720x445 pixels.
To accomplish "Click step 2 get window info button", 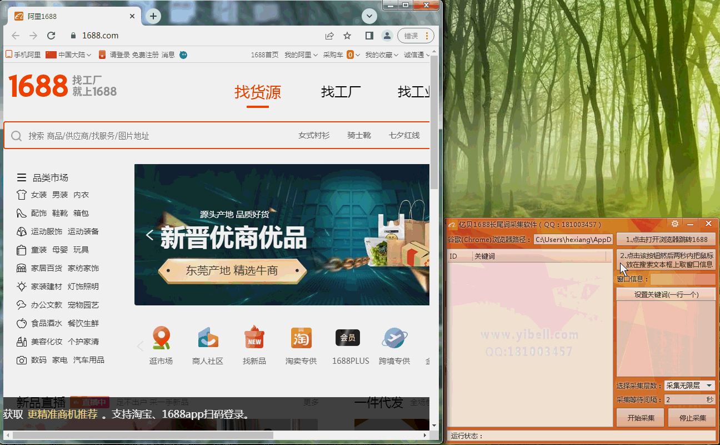I will 666,260.
